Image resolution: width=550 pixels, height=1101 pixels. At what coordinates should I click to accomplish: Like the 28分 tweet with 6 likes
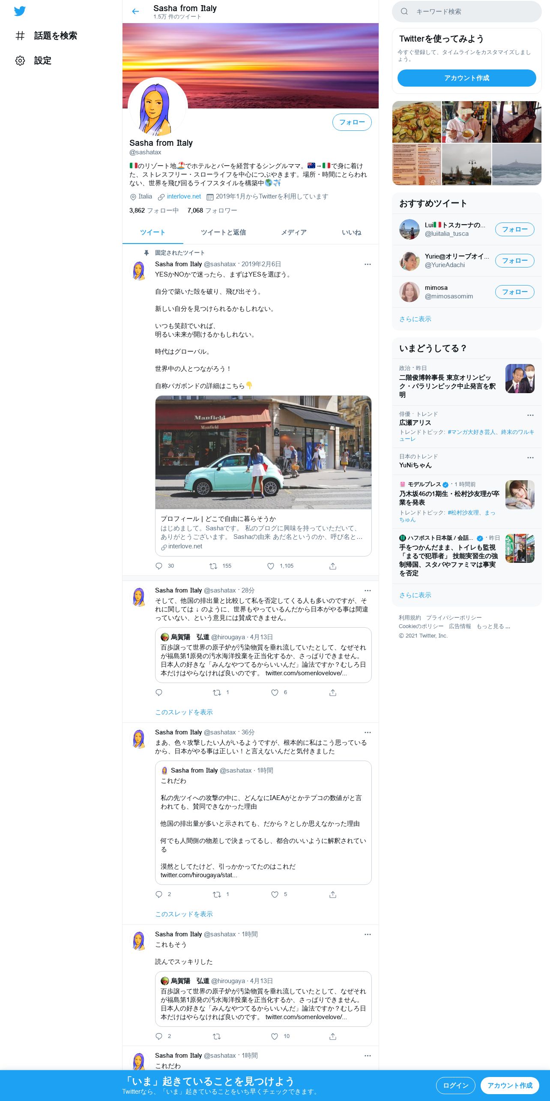click(275, 692)
